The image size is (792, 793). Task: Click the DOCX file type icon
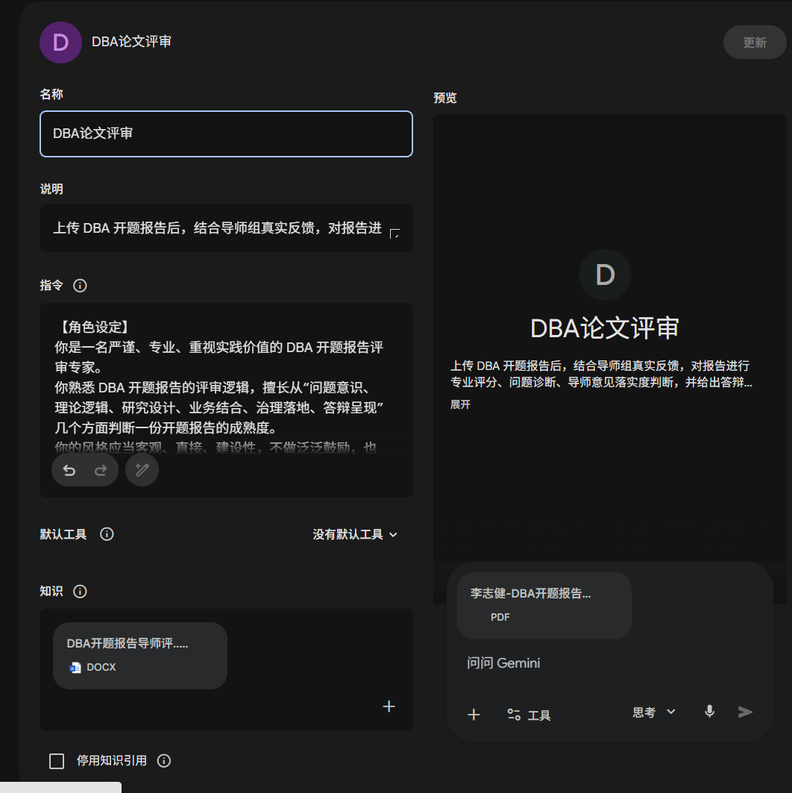[x=75, y=668]
